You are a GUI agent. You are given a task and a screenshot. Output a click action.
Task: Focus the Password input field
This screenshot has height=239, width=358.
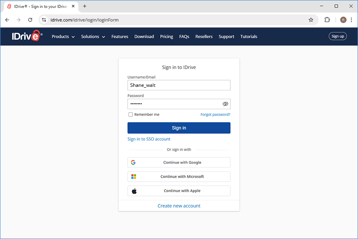pyautogui.click(x=179, y=104)
